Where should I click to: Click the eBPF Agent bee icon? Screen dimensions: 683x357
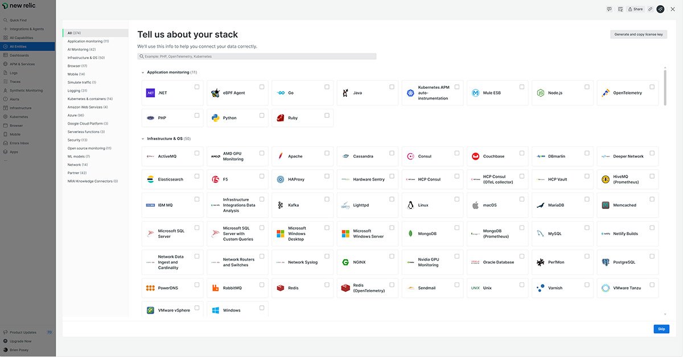point(215,93)
